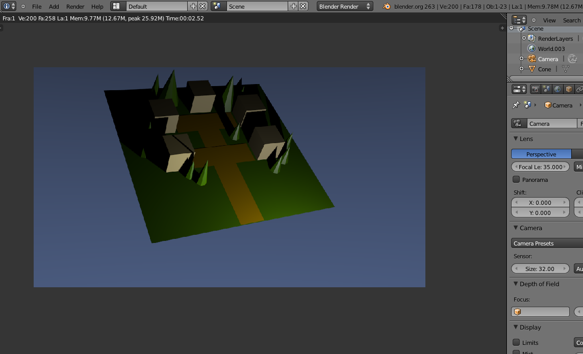This screenshot has width=583, height=354.
Task: Add a new screen layout
Action: pyautogui.click(x=193, y=6)
